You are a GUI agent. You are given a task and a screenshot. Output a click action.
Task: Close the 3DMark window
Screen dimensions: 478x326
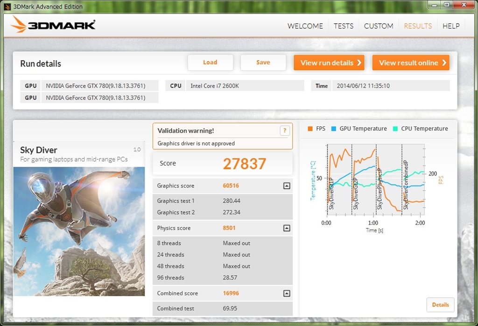[464, 5]
